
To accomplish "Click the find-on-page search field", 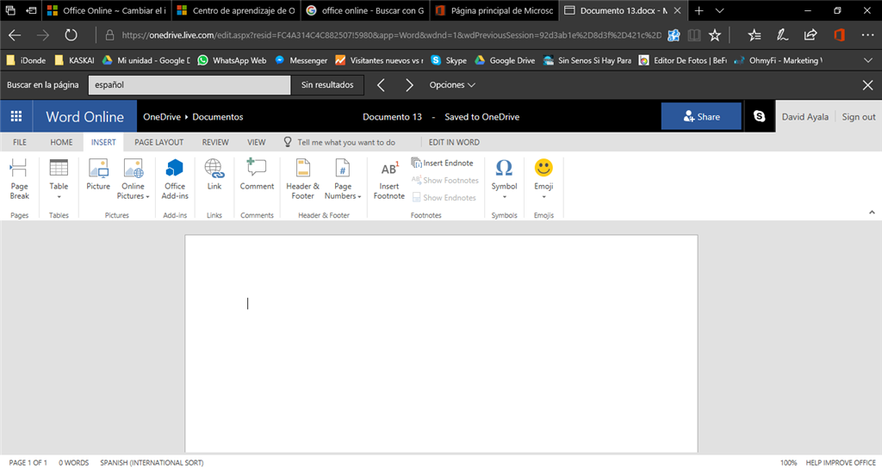I will pos(189,85).
